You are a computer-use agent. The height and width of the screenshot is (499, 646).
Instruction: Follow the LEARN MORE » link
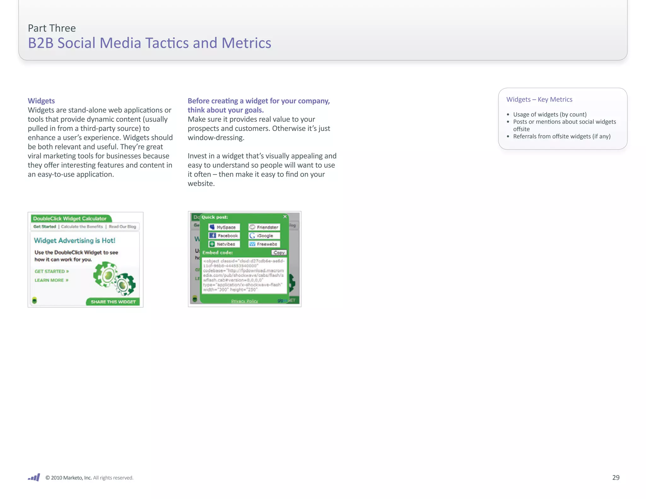coord(51,280)
